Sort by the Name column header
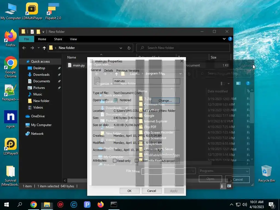 point(72,57)
